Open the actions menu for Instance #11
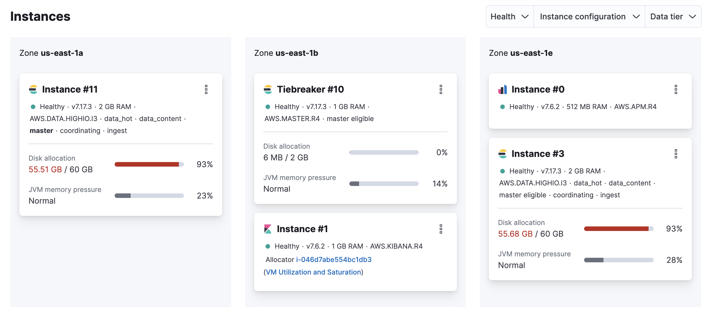Viewport: 713px width, 315px height. point(206,90)
